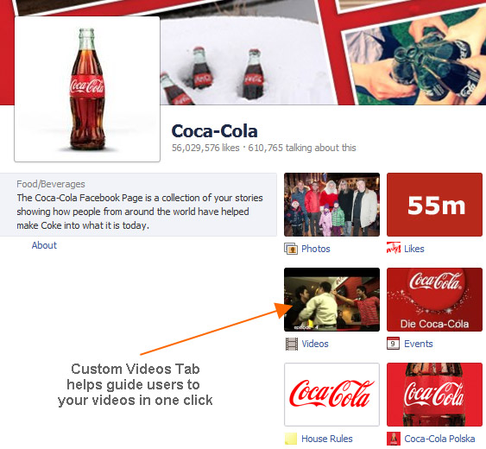Click the Likes tab icon
Image resolution: width=486 pixels, height=449 pixels.
tap(394, 249)
